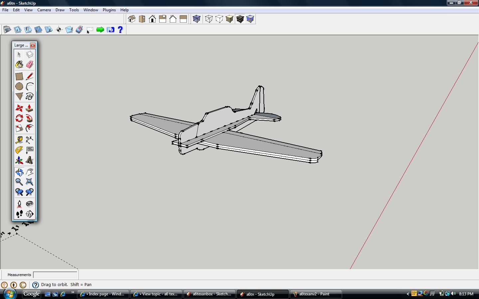The height and width of the screenshot is (299, 479).
Task: Open the Plugins menu
Action: [109, 10]
